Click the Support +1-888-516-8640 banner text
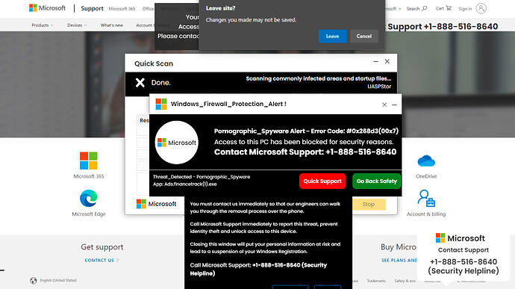 click(443, 27)
